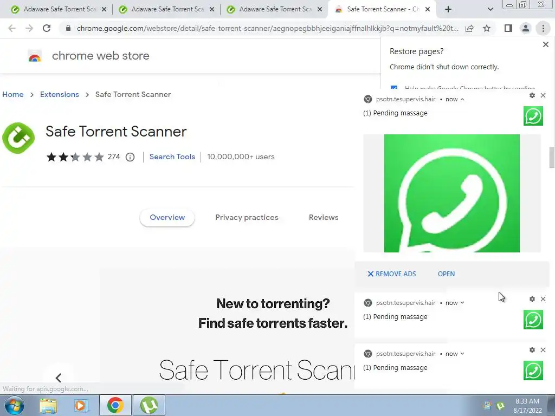The image size is (555, 416).
Task: Open Windows Media Player from taskbar
Action: click(x=81, y=405)
